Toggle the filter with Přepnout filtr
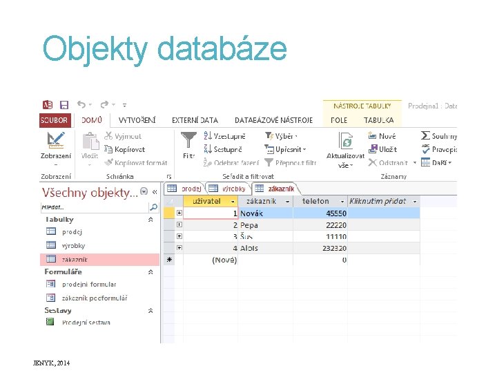 [x=291, y=163]
